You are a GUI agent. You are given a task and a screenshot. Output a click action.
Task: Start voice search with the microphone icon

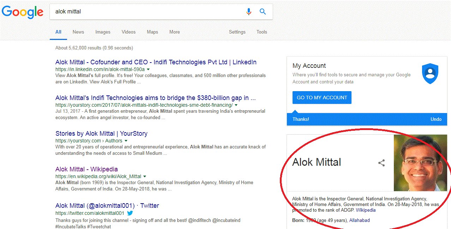pyautogui.click(x=249, y=12)
